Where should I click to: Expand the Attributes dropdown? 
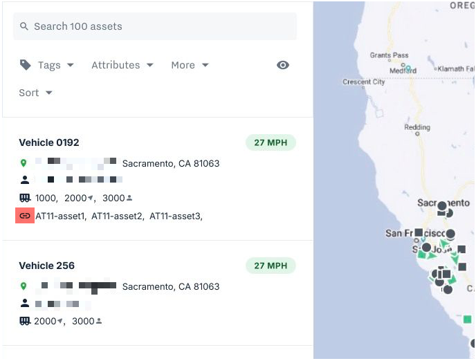pos(122,65)
